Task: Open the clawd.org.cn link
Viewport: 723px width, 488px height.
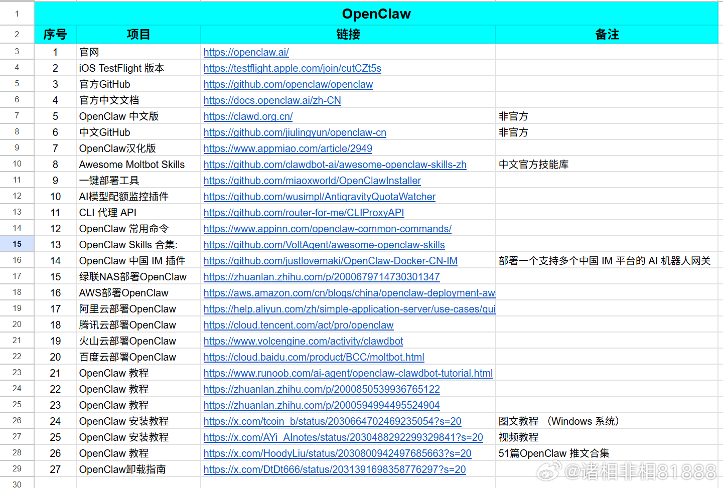Action: 248,116
